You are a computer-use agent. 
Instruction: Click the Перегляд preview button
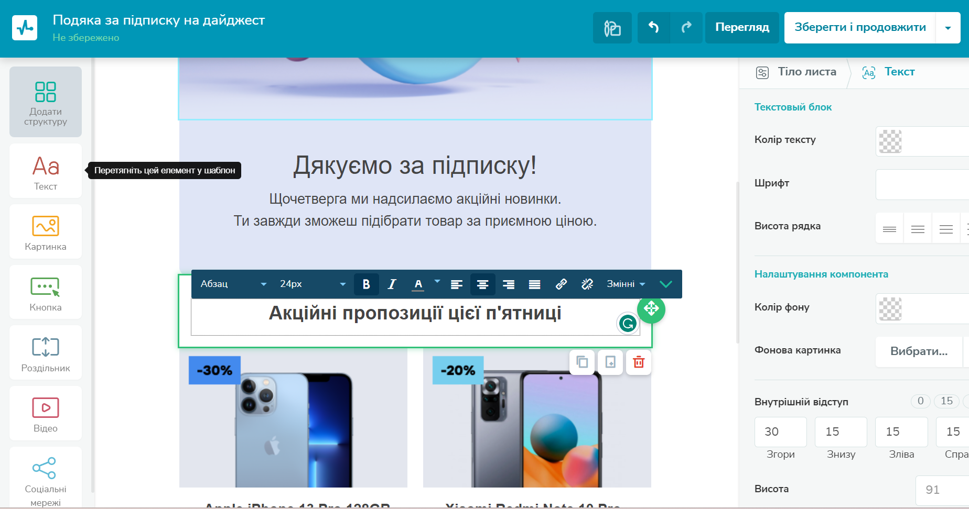tap(742, 27)
